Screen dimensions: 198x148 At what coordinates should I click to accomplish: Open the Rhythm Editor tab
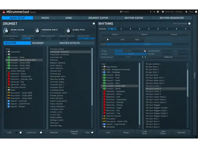[134, 18]
